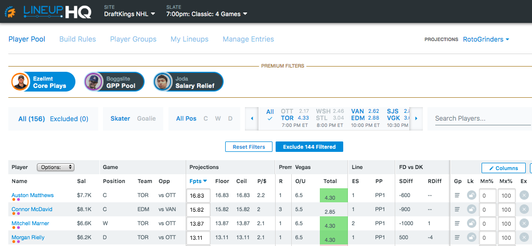Sort by Ceil column header

(x=241, y=181)
